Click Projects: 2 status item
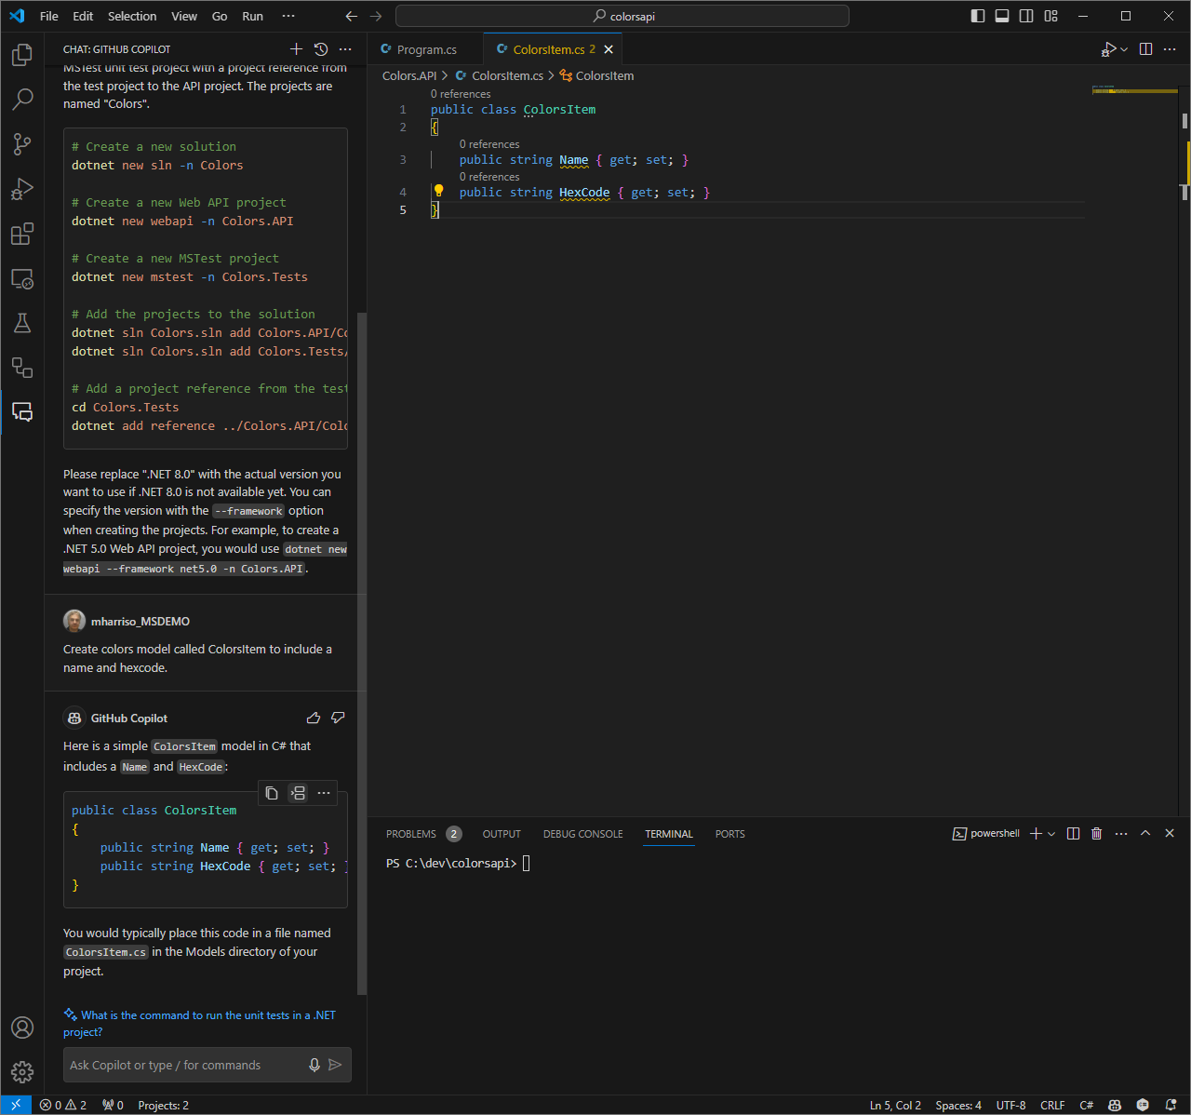1191x1115 pixels. point(163,1105)
